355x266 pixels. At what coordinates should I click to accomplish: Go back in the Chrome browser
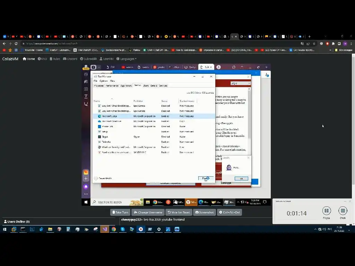coord(4,44)
